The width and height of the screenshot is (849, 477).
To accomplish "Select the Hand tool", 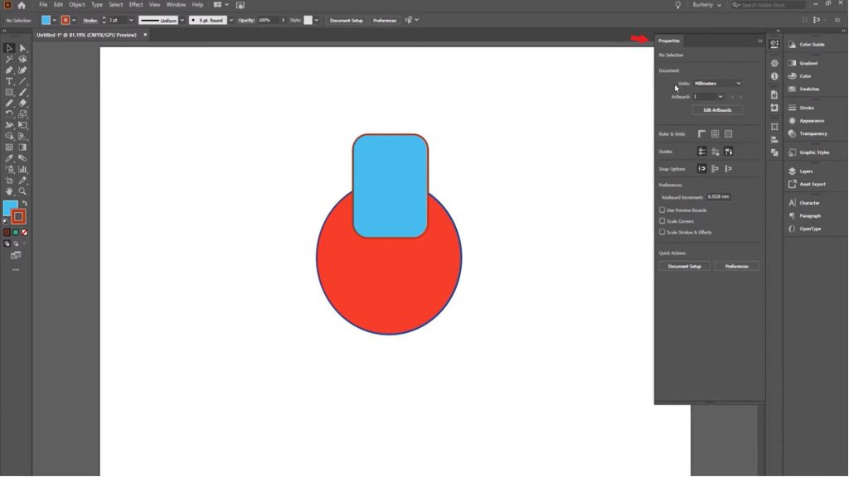I will click(x=9, y=191).
